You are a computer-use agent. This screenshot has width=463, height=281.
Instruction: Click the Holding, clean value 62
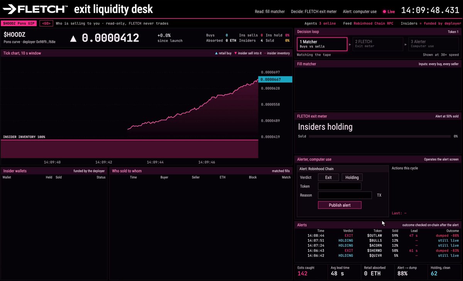pyautogui.click(x=434, y=273)
